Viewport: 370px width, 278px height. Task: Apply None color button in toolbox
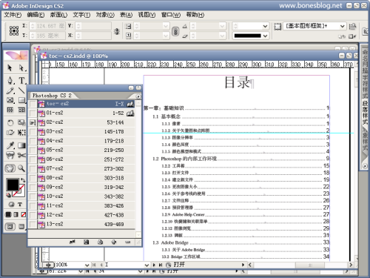23,214
